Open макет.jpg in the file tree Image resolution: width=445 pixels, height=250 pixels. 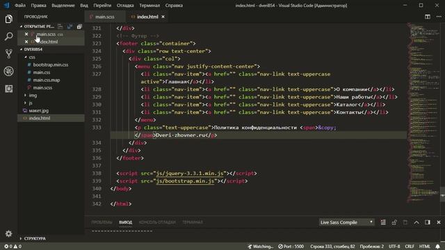point(39,110)
